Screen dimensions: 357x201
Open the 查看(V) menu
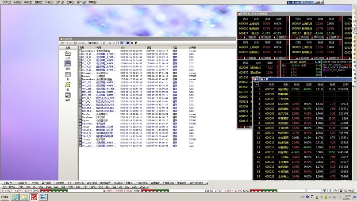(38, 2)
